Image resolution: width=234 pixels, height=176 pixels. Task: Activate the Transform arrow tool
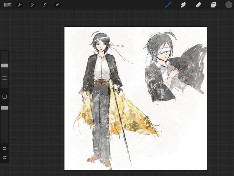pos(57,5)
